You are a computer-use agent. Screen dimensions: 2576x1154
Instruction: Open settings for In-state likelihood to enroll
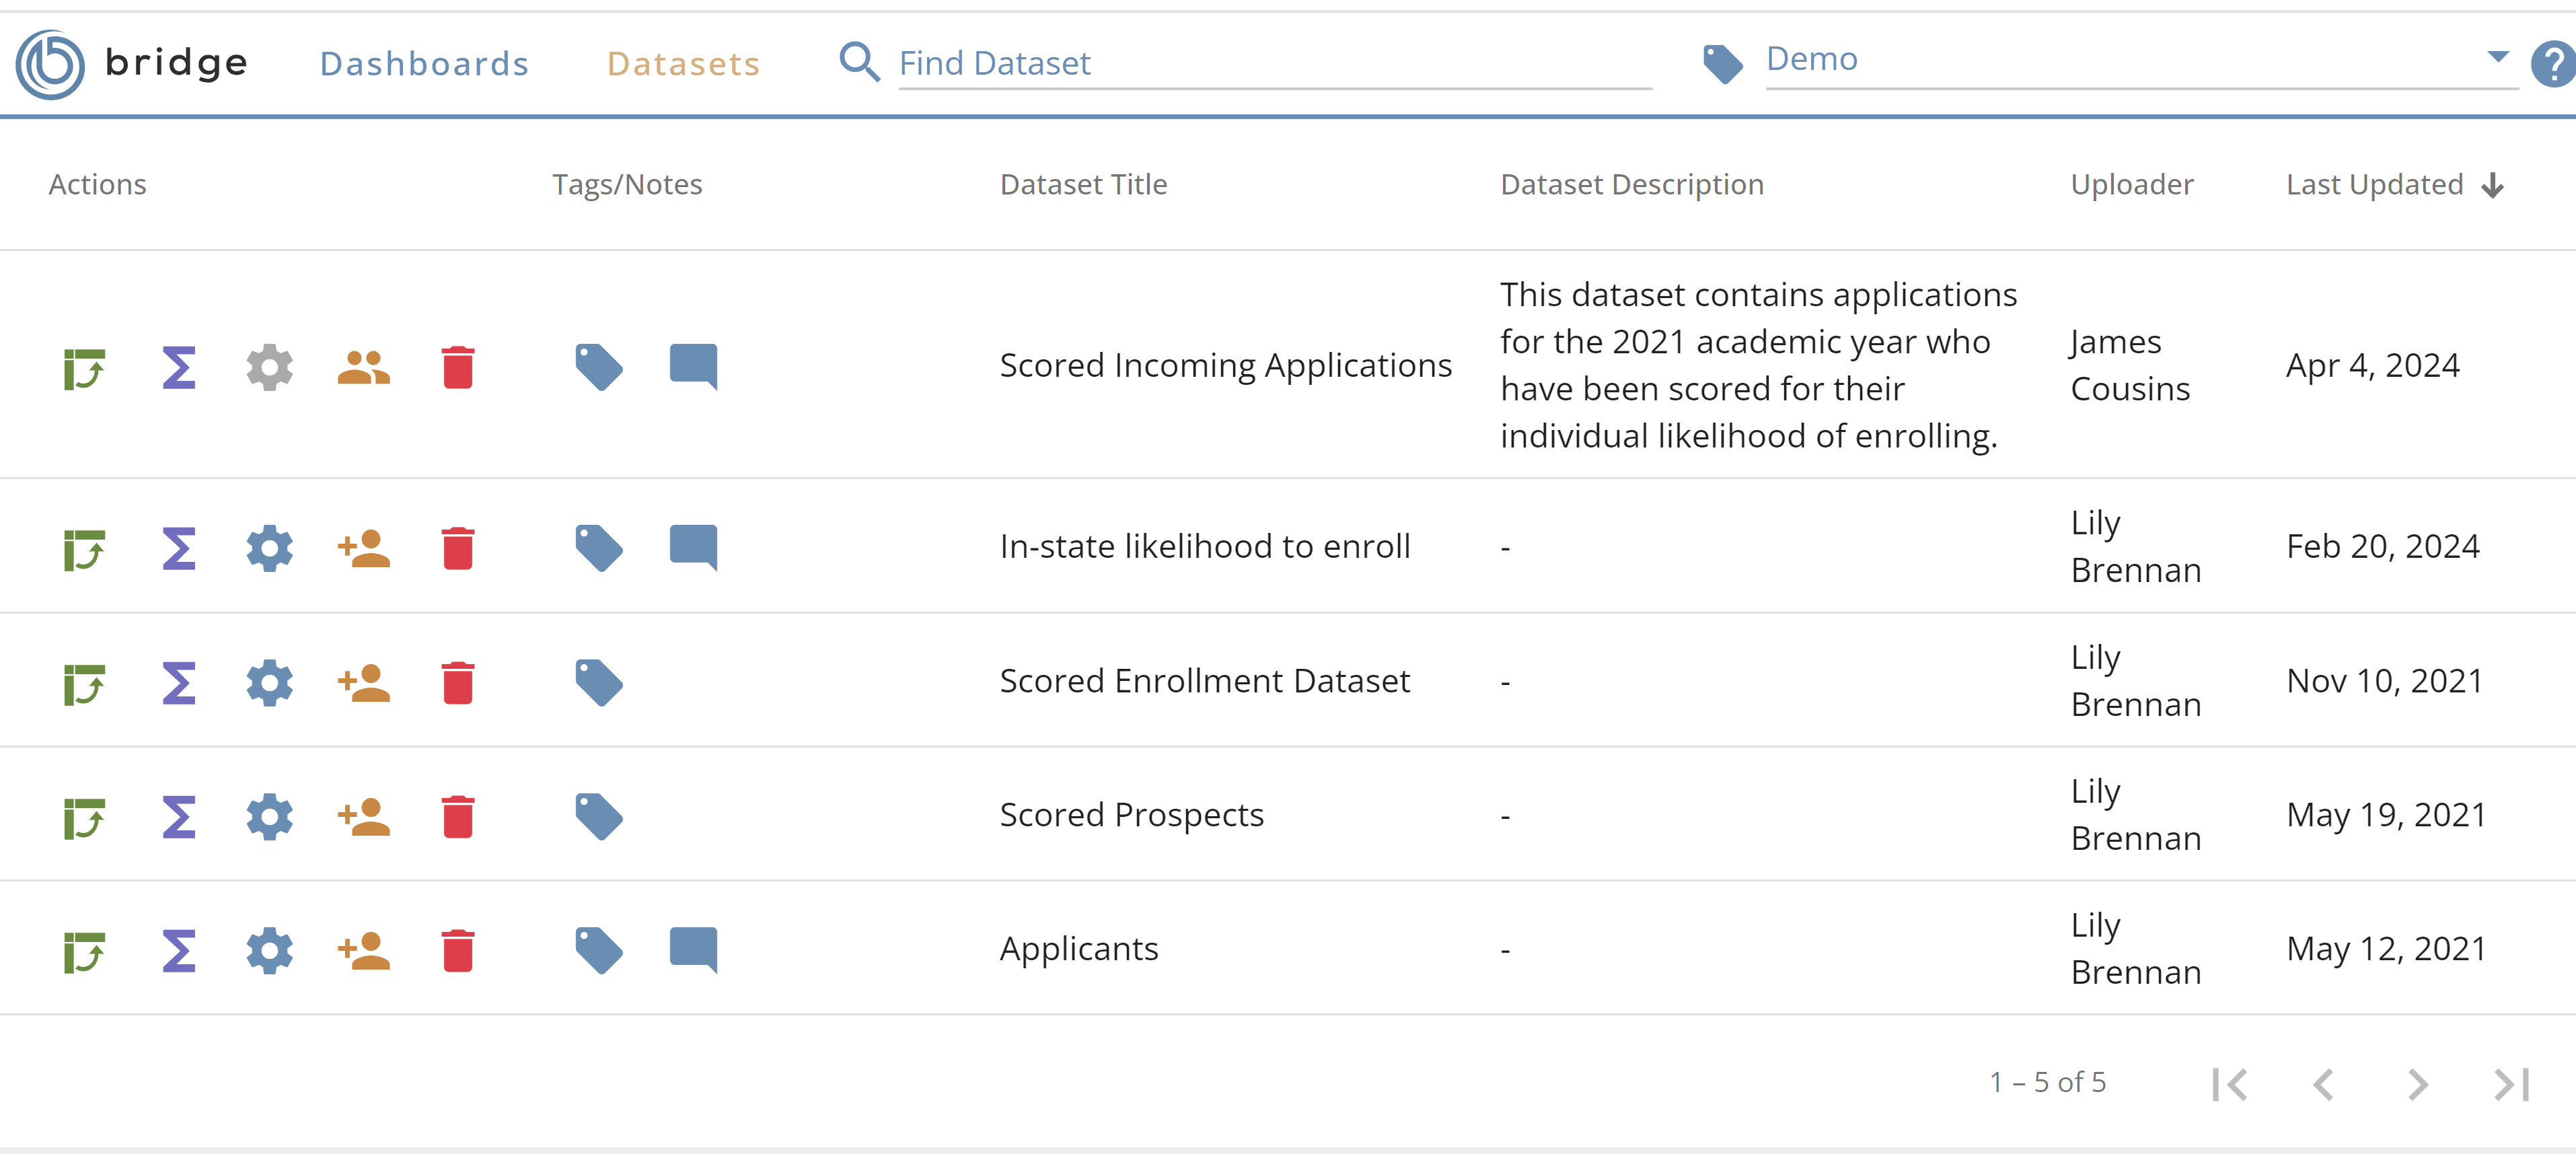(270, 548)
